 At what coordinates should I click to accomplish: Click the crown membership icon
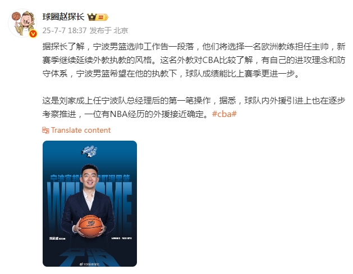tap(91, 17)
